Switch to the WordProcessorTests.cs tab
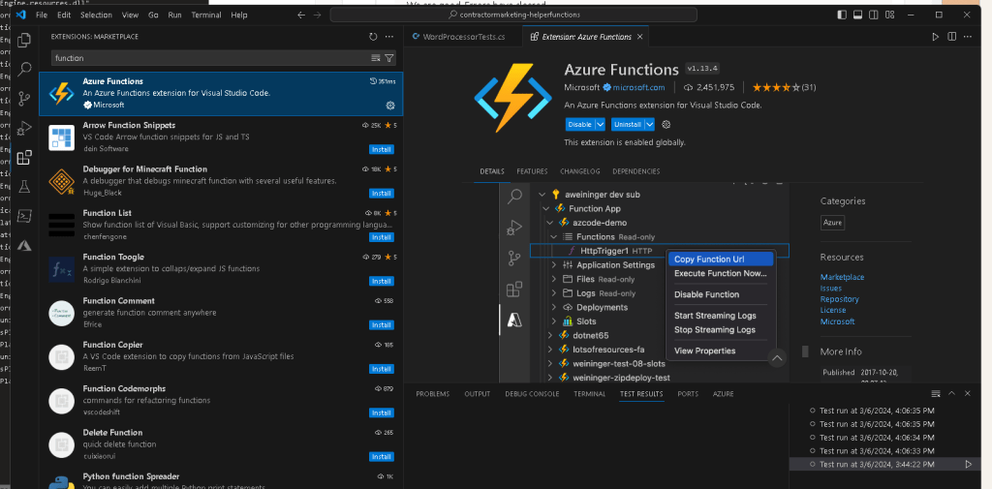992x489 pixels. pyautogui.click(x=464, y=37)
